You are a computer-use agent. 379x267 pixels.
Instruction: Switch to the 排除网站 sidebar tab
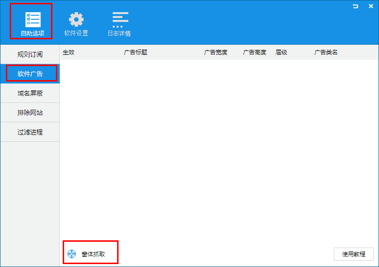pyautogui.click(x=30, y=113)
